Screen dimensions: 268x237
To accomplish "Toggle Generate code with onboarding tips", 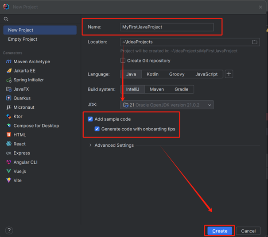I will click(97, 129).
